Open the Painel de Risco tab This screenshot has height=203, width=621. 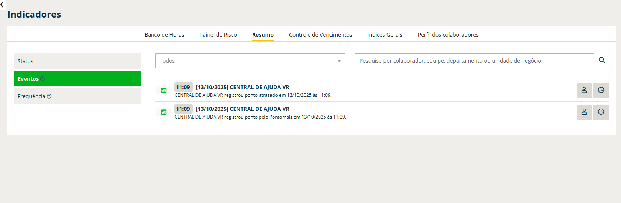[x=218, y=35]
